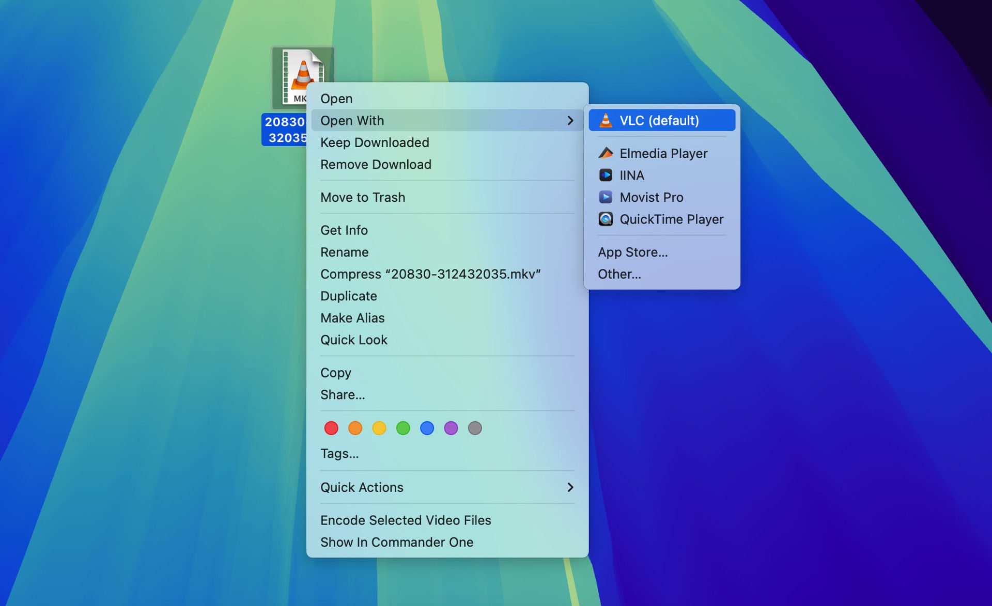Click Share in the context menu
The image size is (992, 606).
pos(343,394)
